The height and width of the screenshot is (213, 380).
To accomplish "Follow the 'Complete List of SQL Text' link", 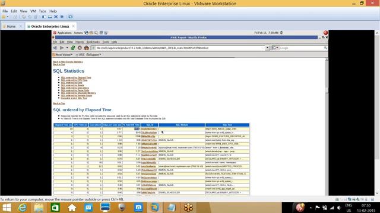I will pyautogui.click(x=74, y=98).
